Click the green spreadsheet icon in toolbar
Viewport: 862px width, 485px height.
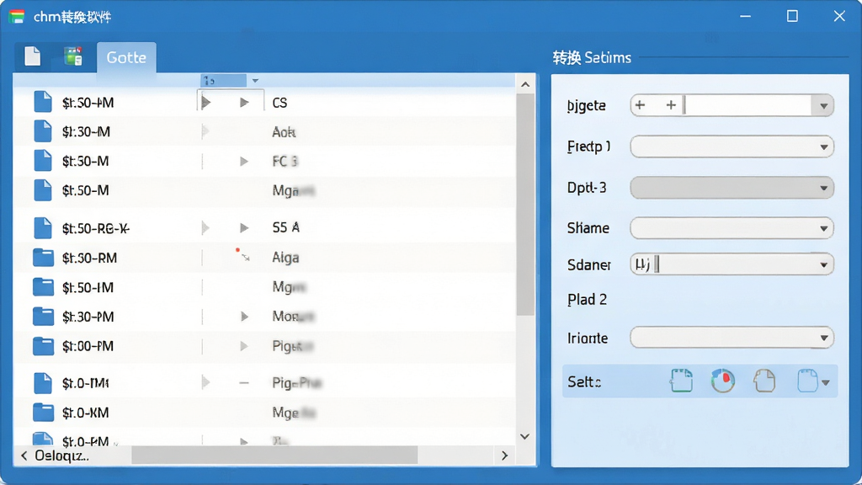click(72, 56)
